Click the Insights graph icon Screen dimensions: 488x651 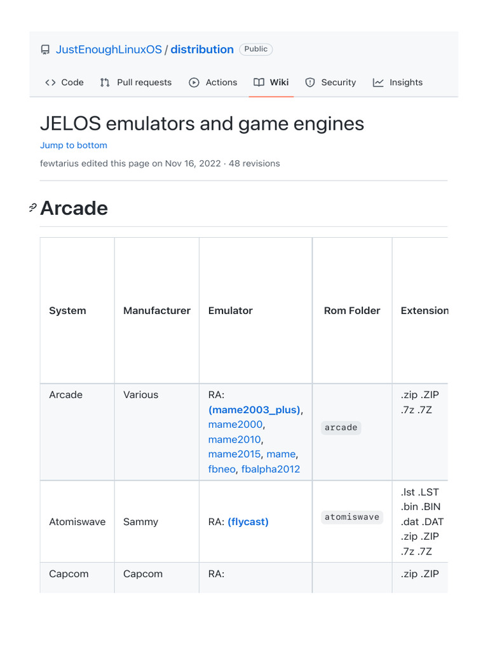click(378, 83)
